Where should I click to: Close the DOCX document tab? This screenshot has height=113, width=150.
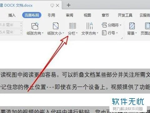click(57, 5)
